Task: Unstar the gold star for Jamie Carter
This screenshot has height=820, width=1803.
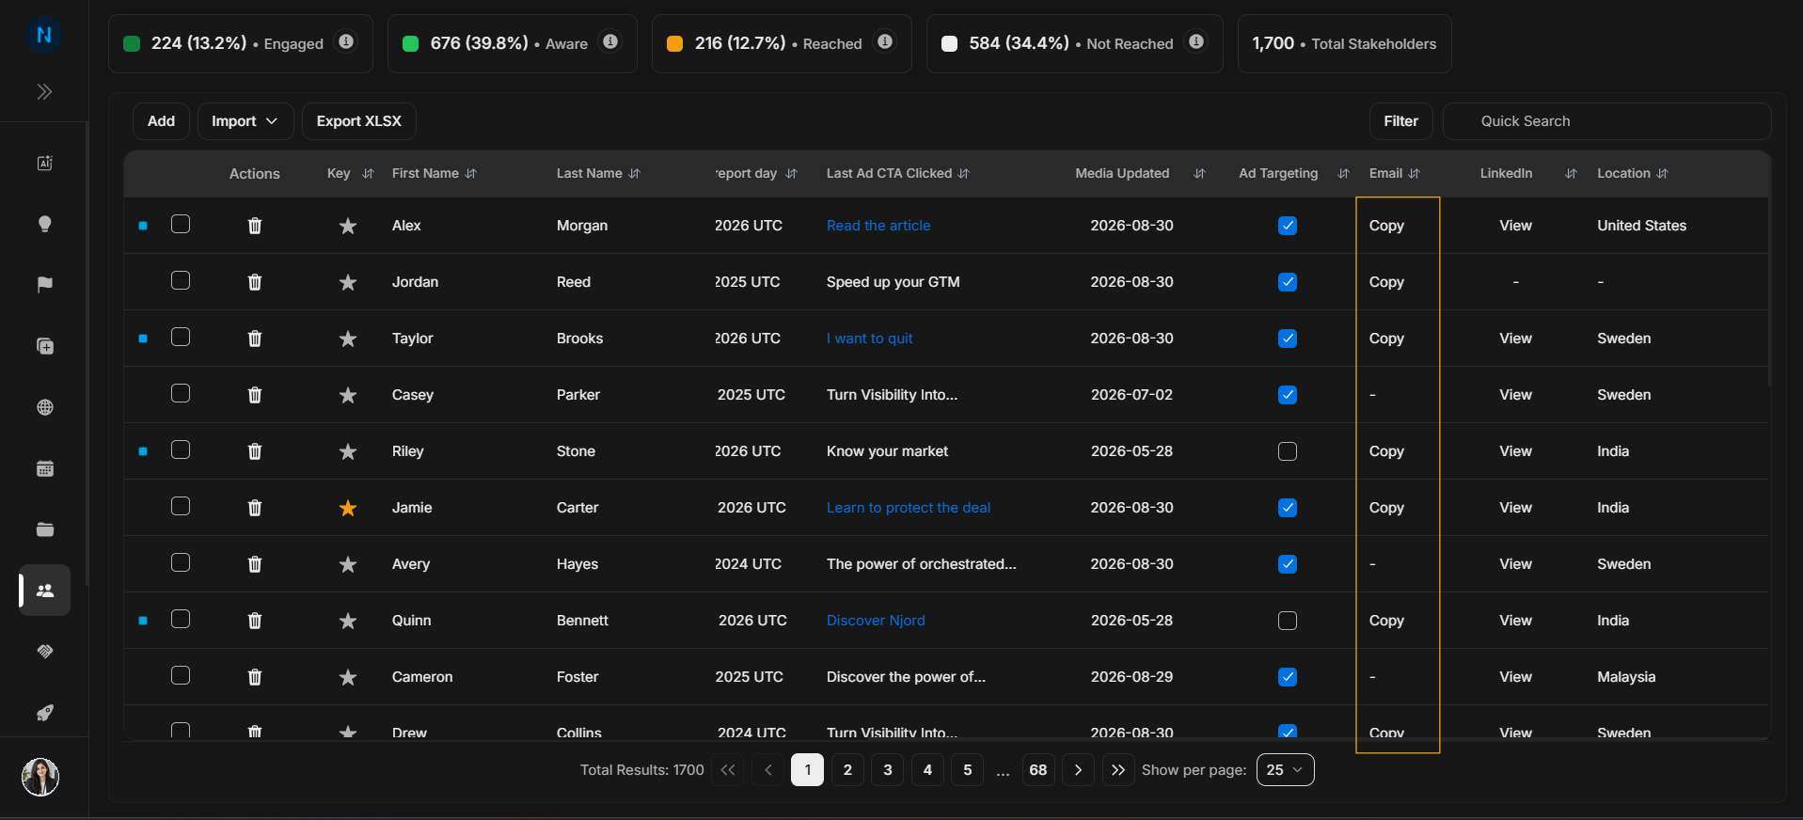Action: pos(348,508)
